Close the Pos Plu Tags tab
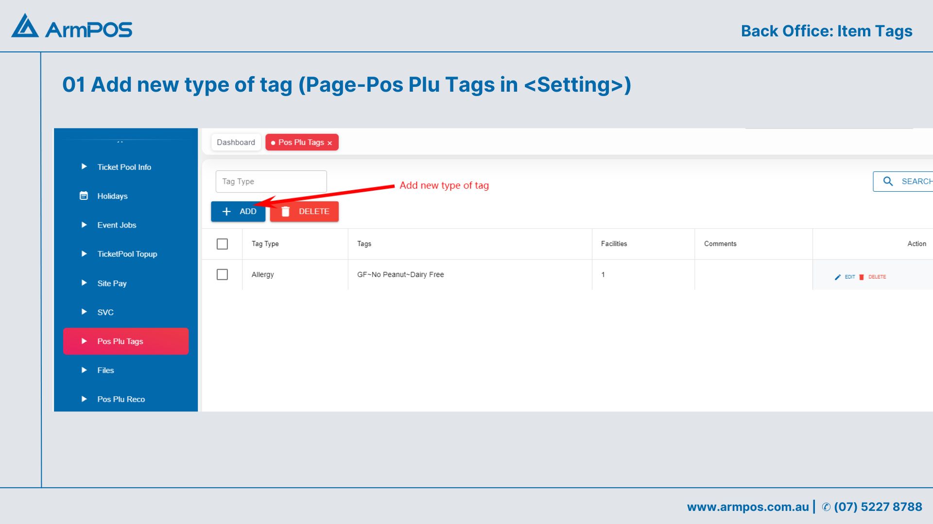 [330, 143]
